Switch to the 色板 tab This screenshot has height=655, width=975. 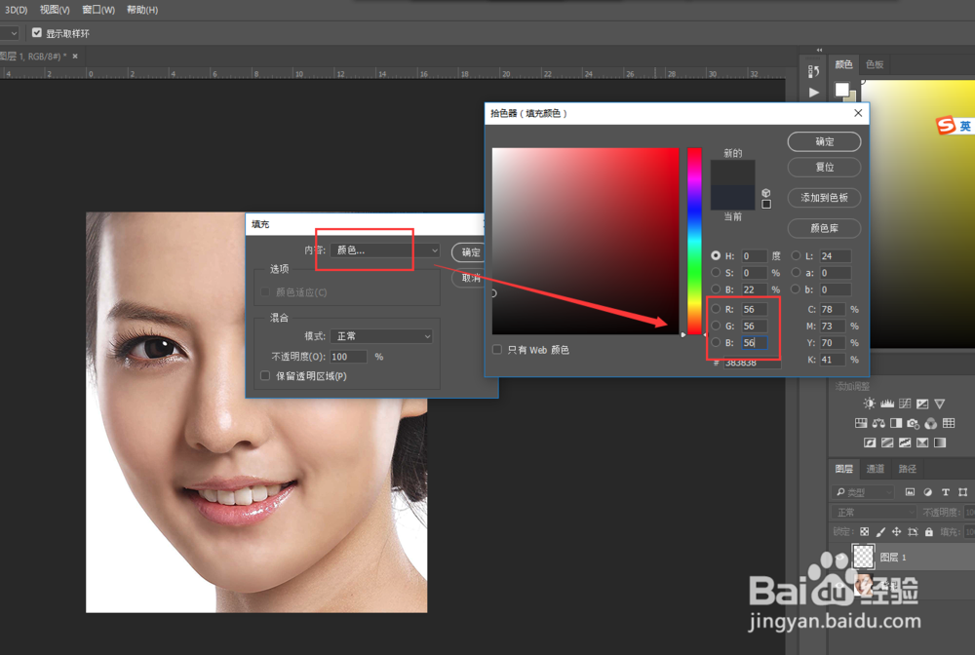pos(875,64)
